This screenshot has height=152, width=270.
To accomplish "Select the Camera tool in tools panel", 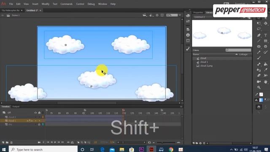I will 259,81.
